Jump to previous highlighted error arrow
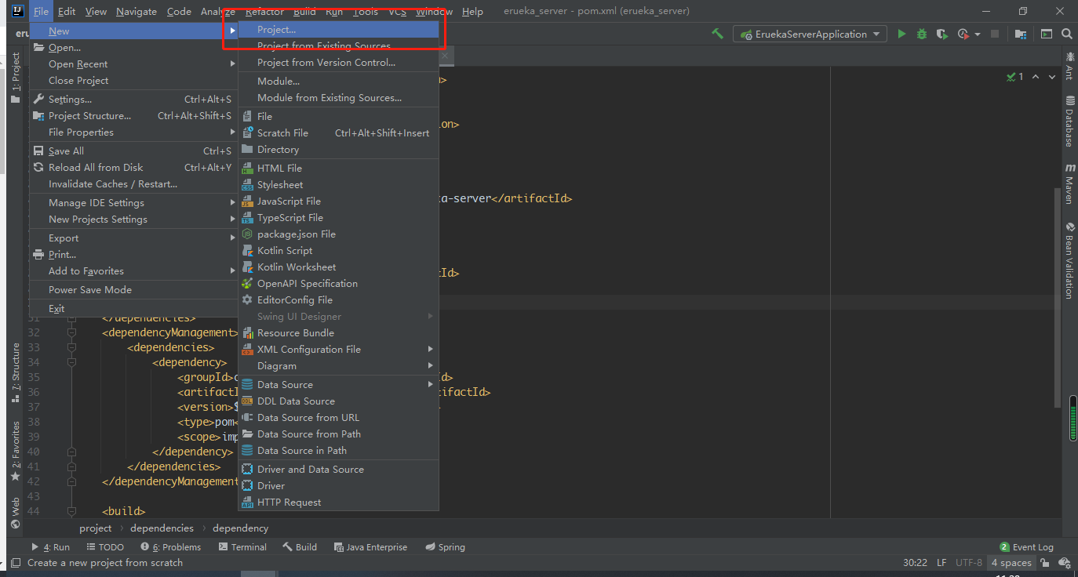This screenshot has height=577, width=1078. point(1036,77)
